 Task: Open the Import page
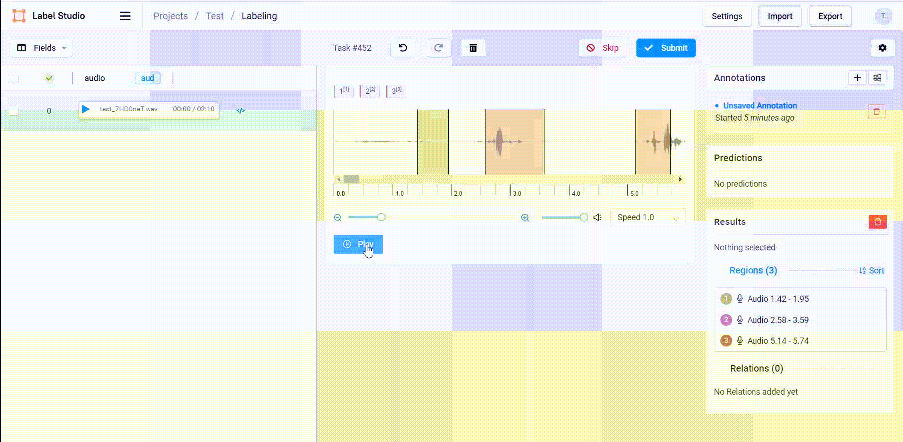[x=780, y=16]
